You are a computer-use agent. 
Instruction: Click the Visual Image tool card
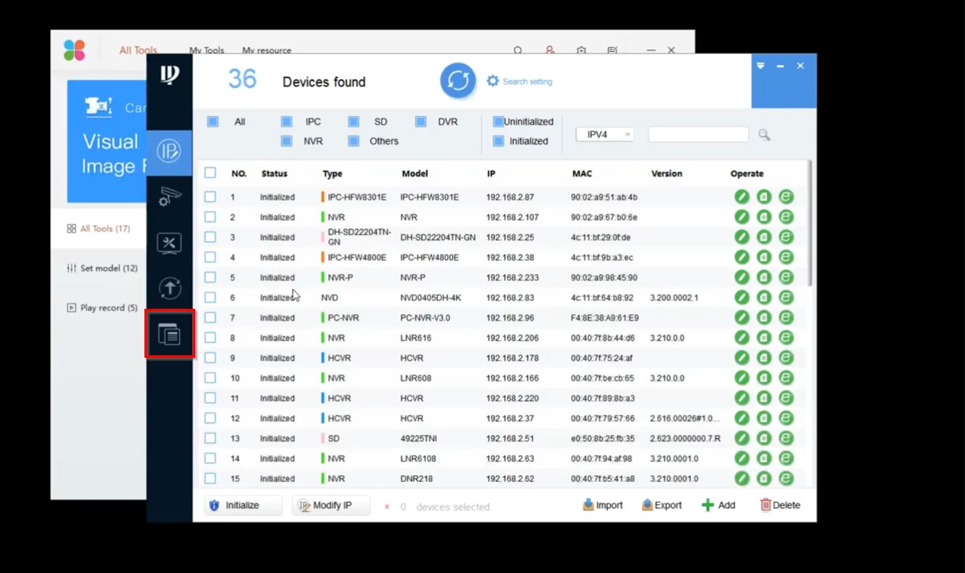tap(107, 141)
